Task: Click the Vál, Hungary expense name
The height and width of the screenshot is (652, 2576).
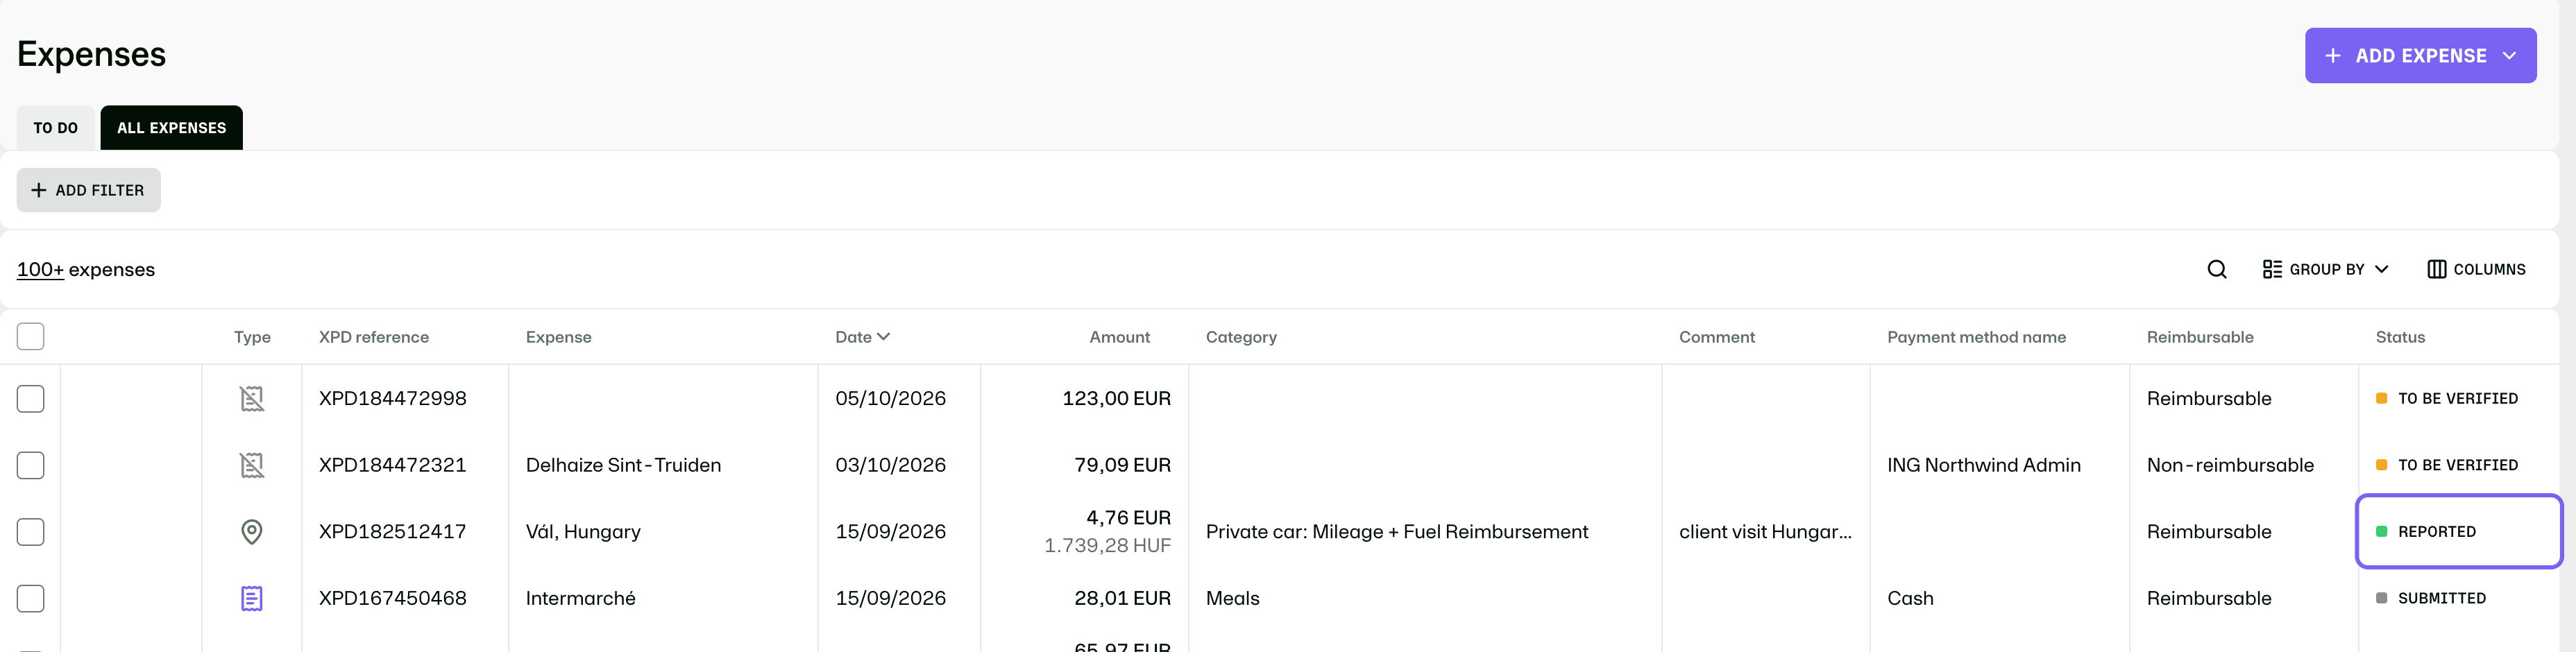Action: coord(583,532)
